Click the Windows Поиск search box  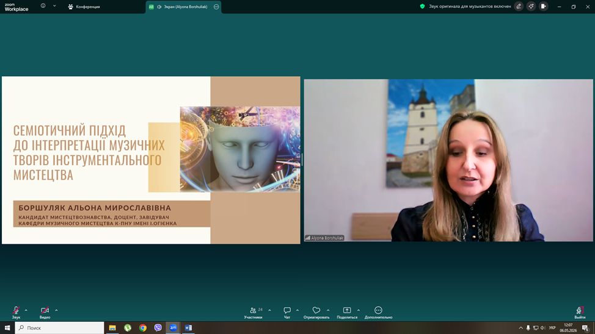[60, 328]
